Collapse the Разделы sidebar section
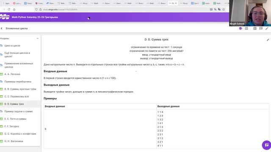Screen dimensions: 271x152 (38, 38)
